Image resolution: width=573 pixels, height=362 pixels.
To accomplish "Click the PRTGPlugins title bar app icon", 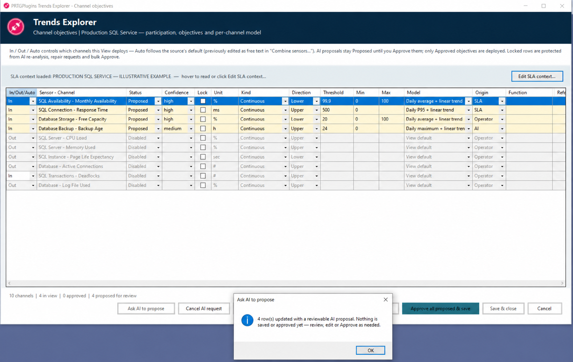I will 6,6.
